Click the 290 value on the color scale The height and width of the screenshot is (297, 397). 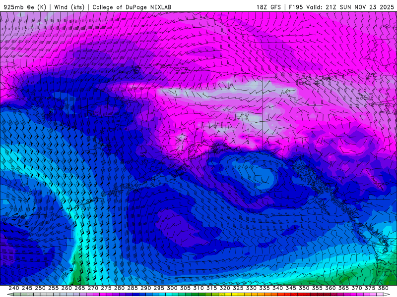click(145, 288)
